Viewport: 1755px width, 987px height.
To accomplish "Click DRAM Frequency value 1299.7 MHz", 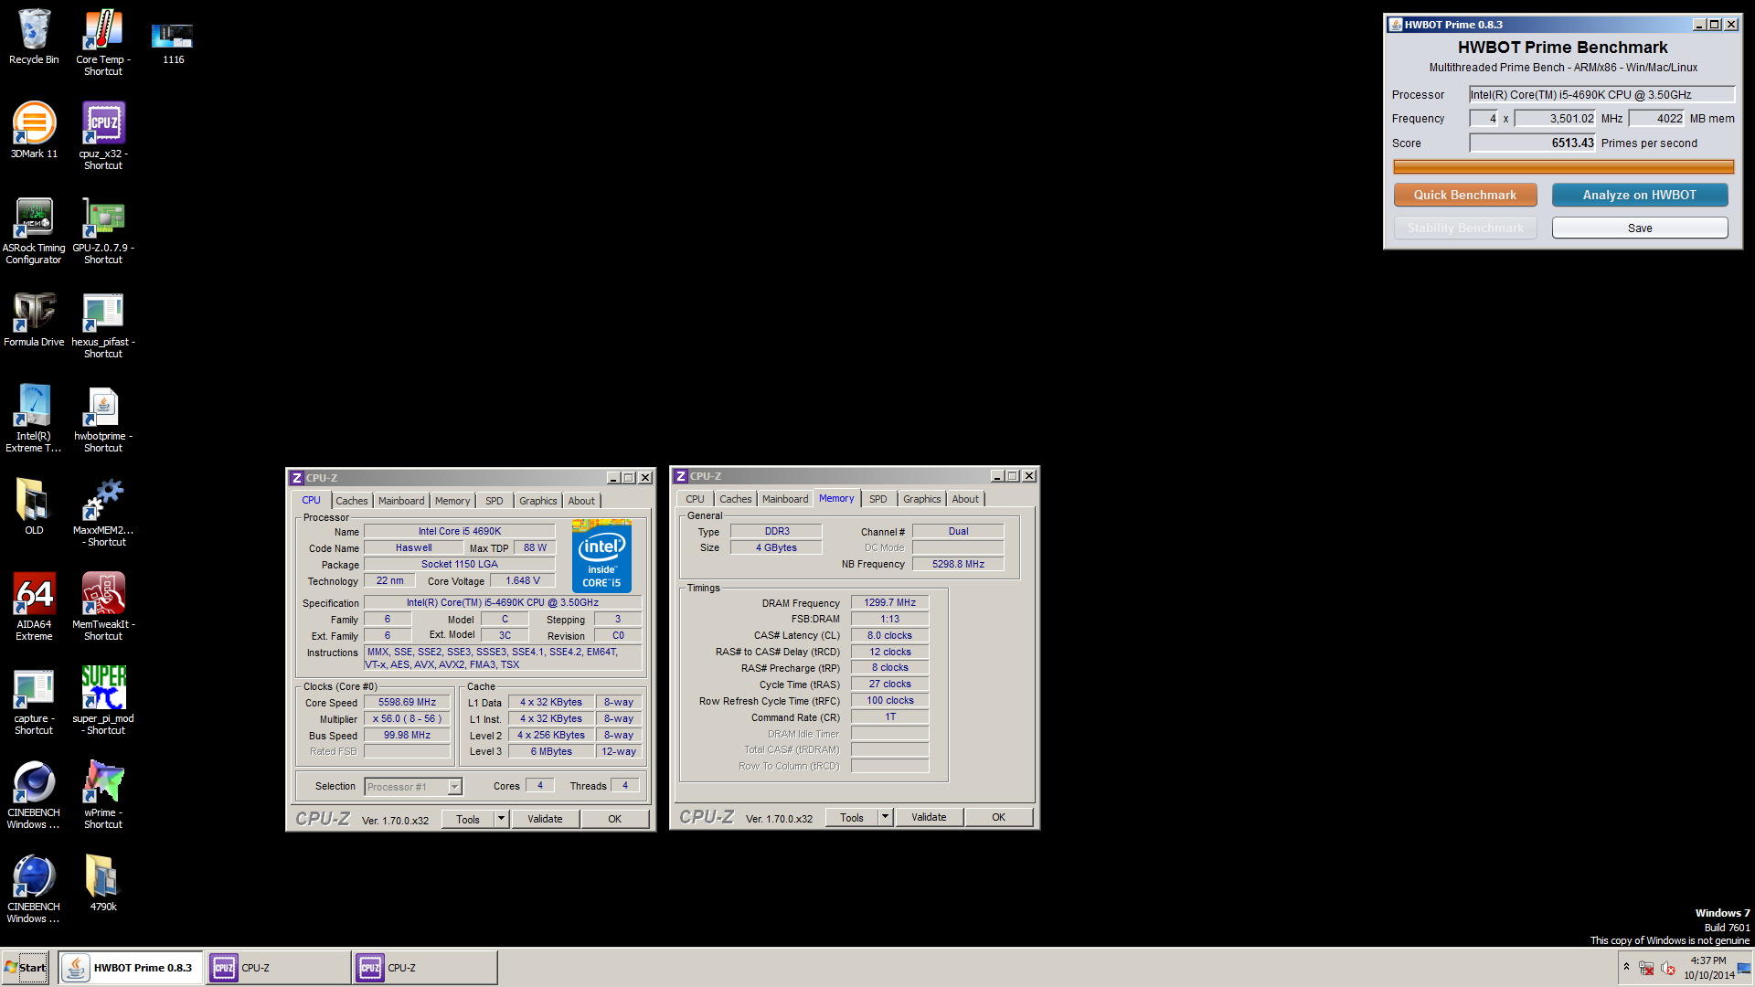I will [x=889, y=602].
